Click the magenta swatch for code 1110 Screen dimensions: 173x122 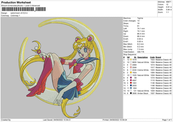click(x=131, y=80)
